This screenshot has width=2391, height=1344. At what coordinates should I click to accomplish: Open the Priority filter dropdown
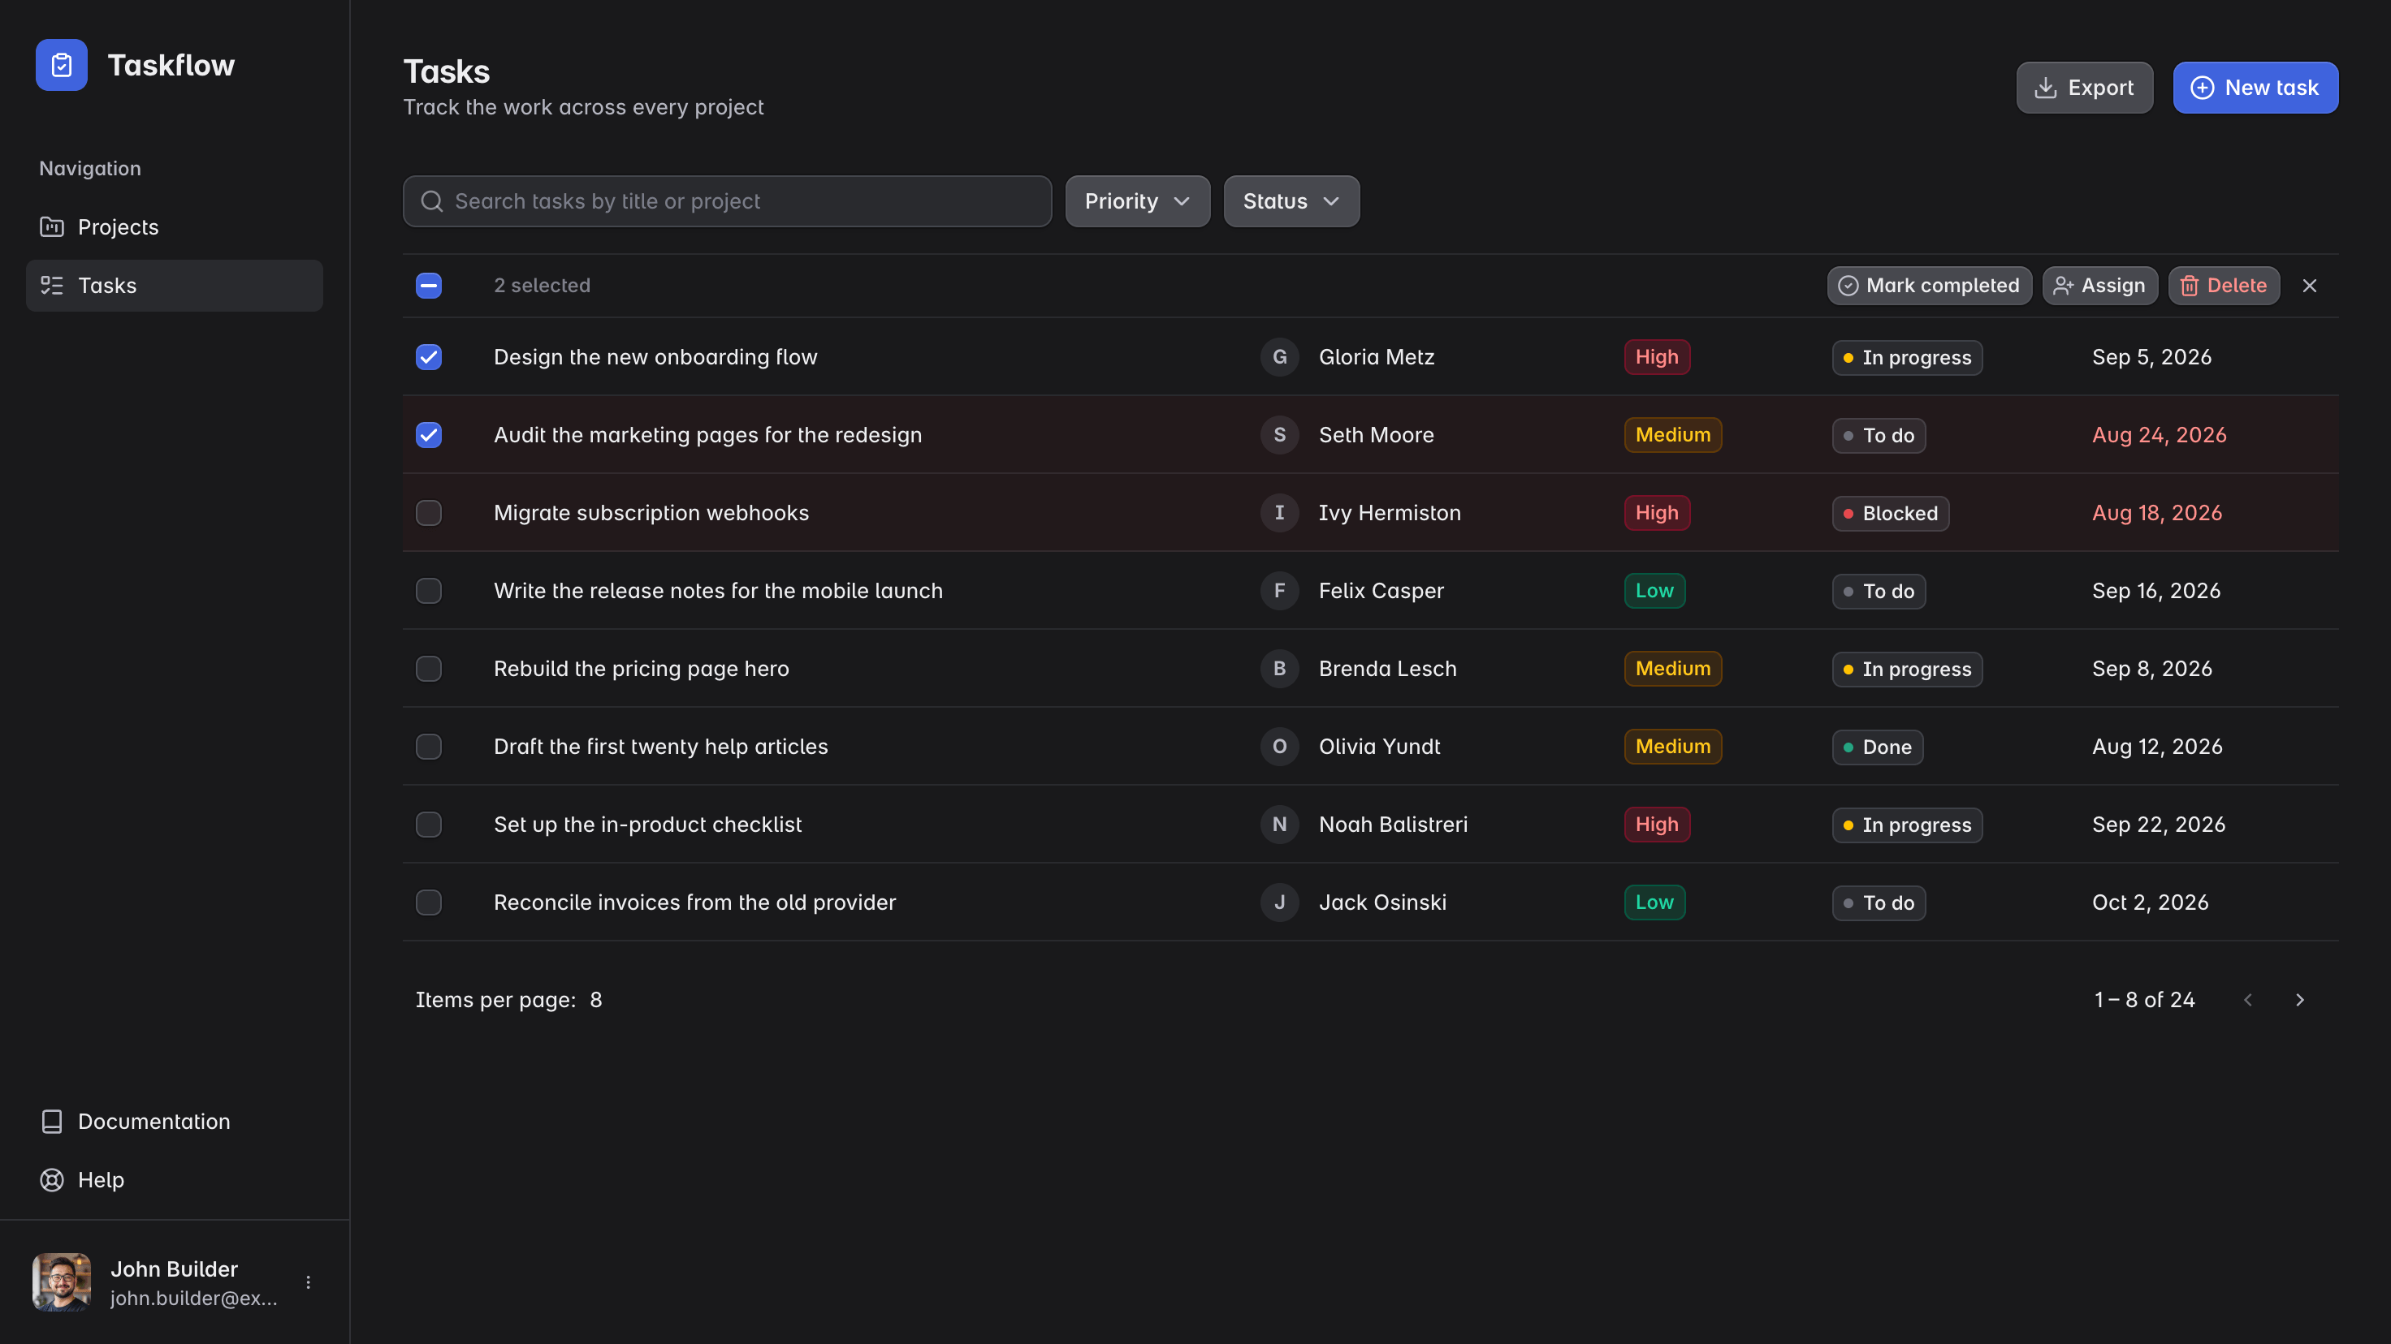pyautogui.click(x=1137, y=201)
